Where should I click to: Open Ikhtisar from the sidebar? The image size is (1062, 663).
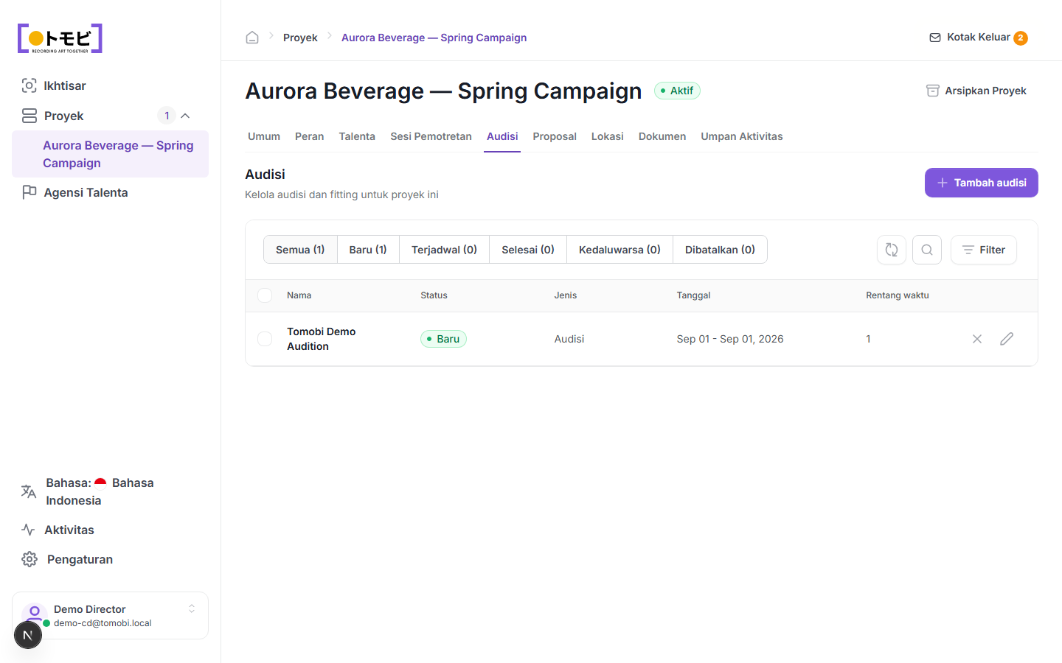tap(110, 85)
